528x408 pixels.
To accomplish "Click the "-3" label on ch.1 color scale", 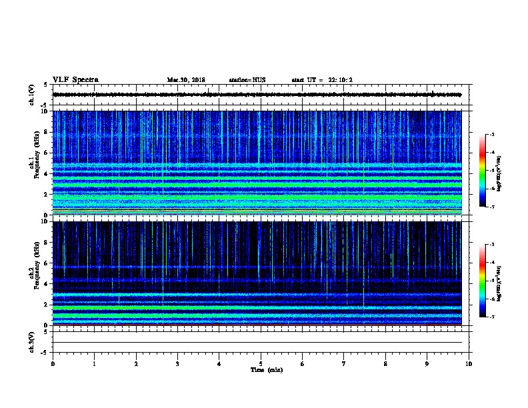I will pyautogui.click(x=491, y=134).
